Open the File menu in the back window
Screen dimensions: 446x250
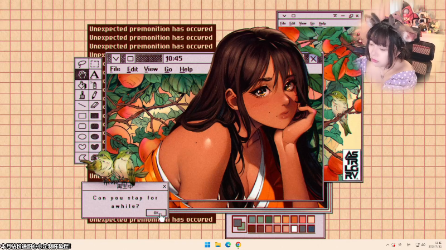(x=283, y=23)
